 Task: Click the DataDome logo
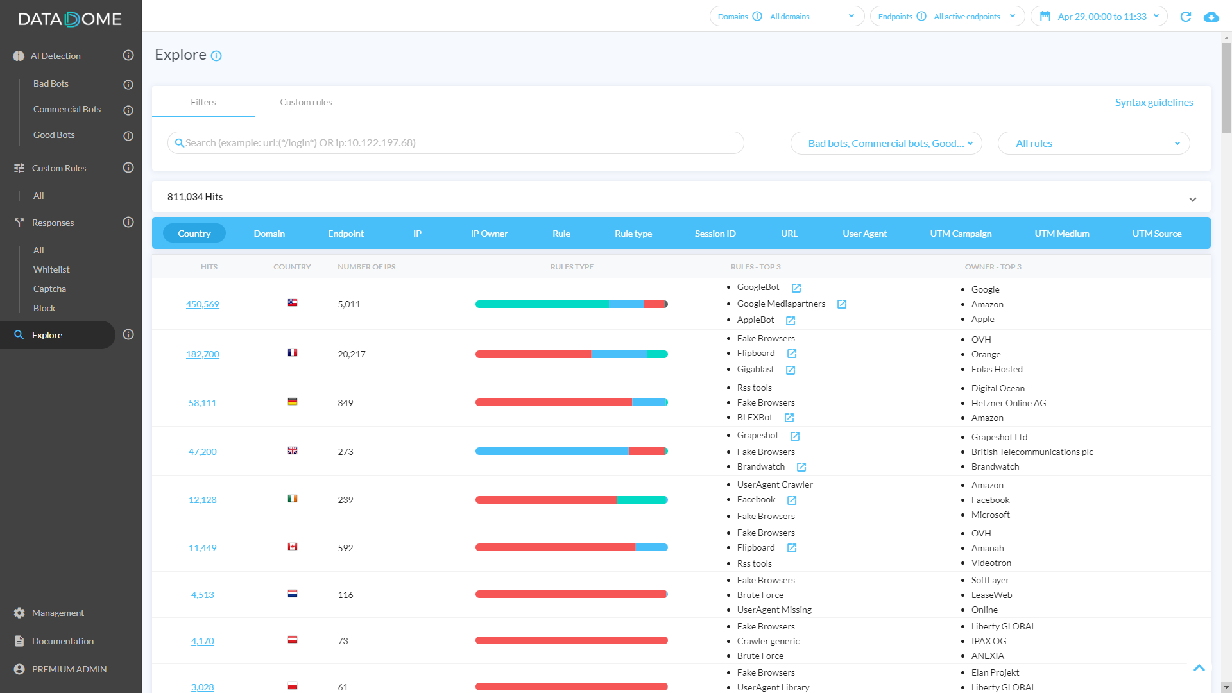click(x=70, y=19)
